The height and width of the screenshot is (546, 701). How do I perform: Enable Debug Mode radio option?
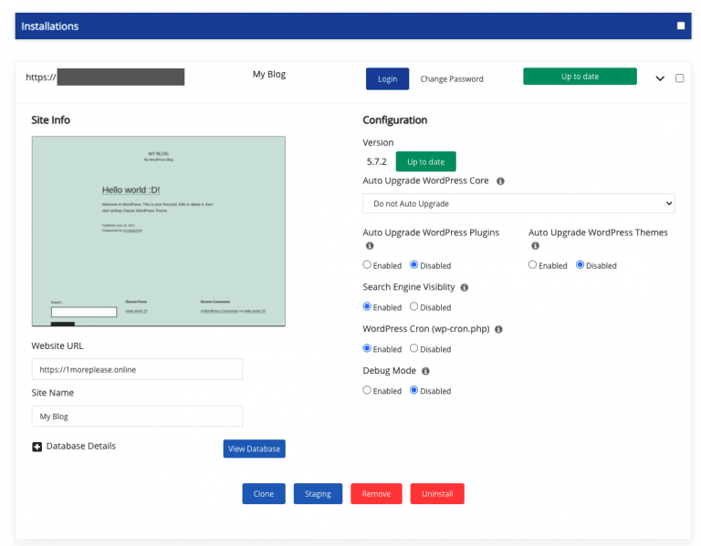367,390
